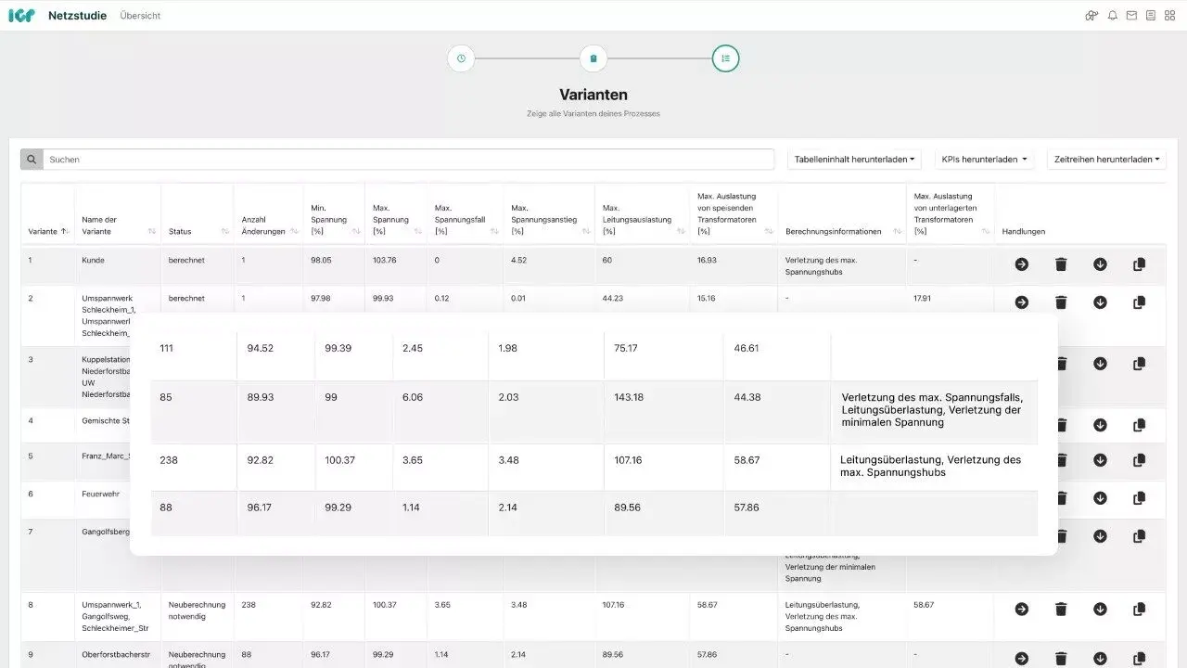Image resolution: width=1187 pixels, height=668 pixels.
Task: Click the search magnifier icon
Action: click(32, 160)
